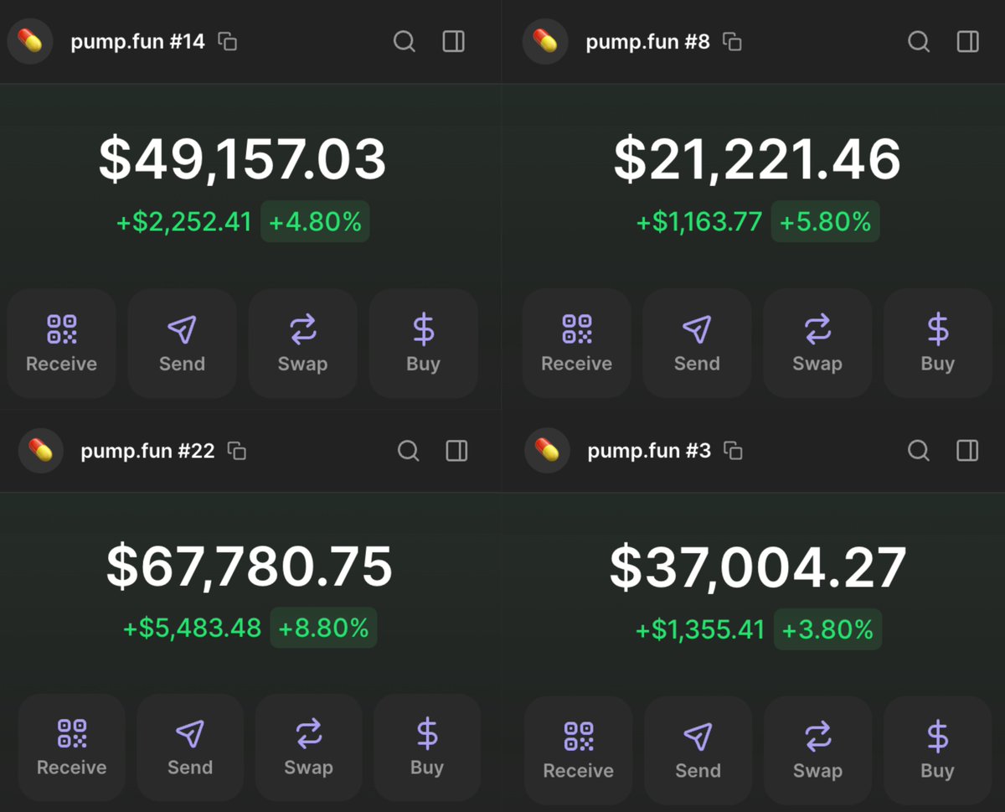This screenshot has width=1005, height=812.
Task: Open search in the pump.fun #3 wallet
Action: (x=919, y=450)
